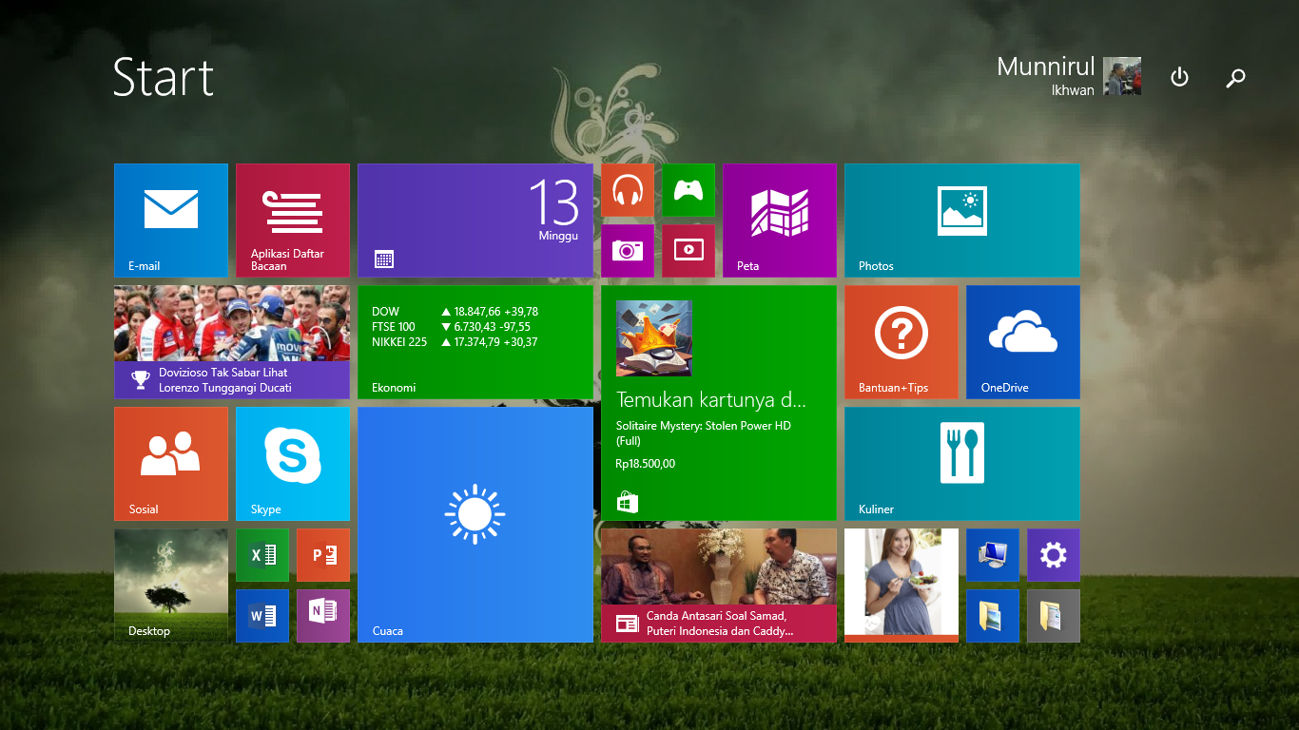Click the user account picture
This screenshot has width=1299, height=730.
[x=1122, y=76]
